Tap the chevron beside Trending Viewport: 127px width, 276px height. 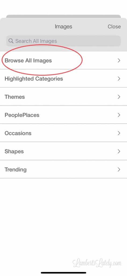[x=119, y=170]
